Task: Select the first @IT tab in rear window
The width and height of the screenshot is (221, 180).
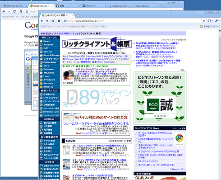Action: tap(15, 6)
